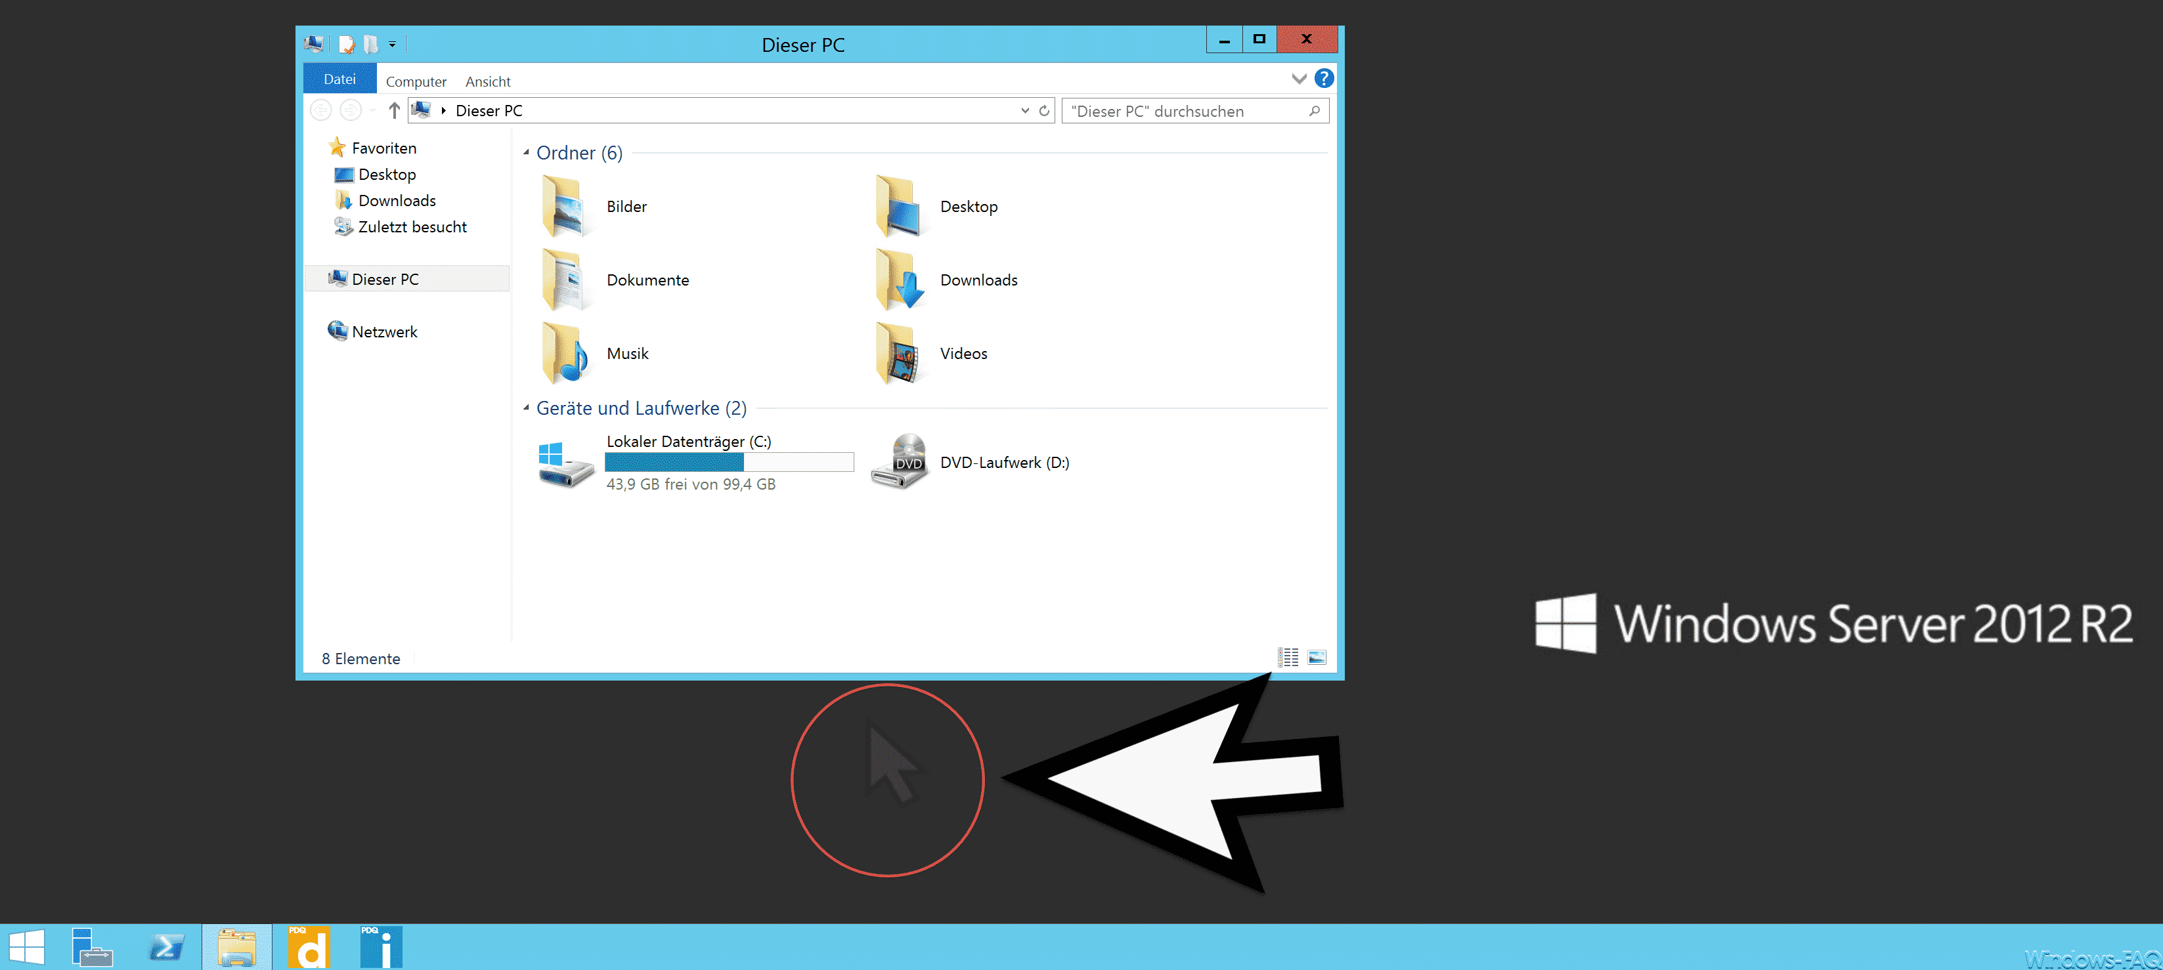
Task: Collapse the Geräte und Laufwerke (2) group
Action: 527,409
